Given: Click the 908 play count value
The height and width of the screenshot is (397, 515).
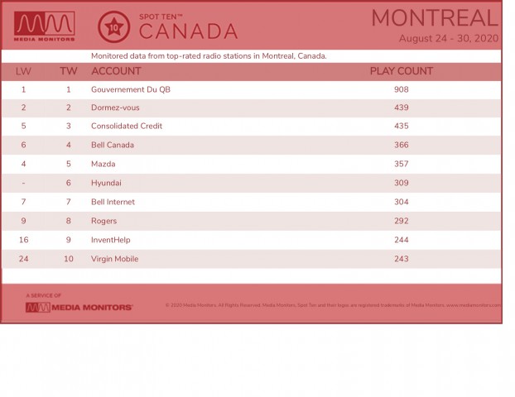Looking at the screenshot, I should [x=402, y=89].
